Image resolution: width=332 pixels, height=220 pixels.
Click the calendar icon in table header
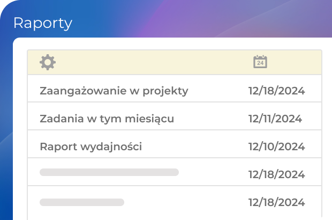(x=260, y=62)
